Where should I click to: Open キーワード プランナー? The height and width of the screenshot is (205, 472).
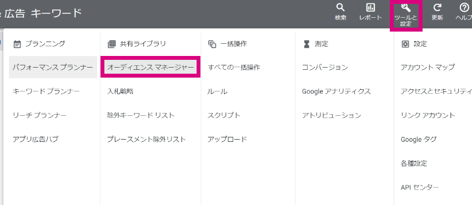tap(46, 91)
